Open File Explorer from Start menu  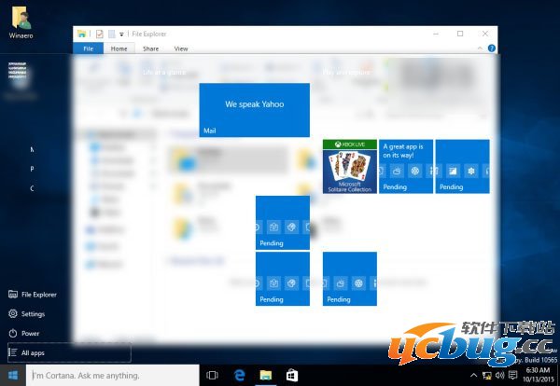[38, 294]
